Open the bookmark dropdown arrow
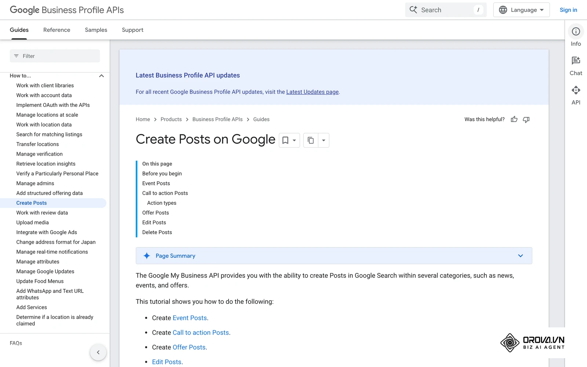Screen dimensions: 587x367 (x=294, y=140)
